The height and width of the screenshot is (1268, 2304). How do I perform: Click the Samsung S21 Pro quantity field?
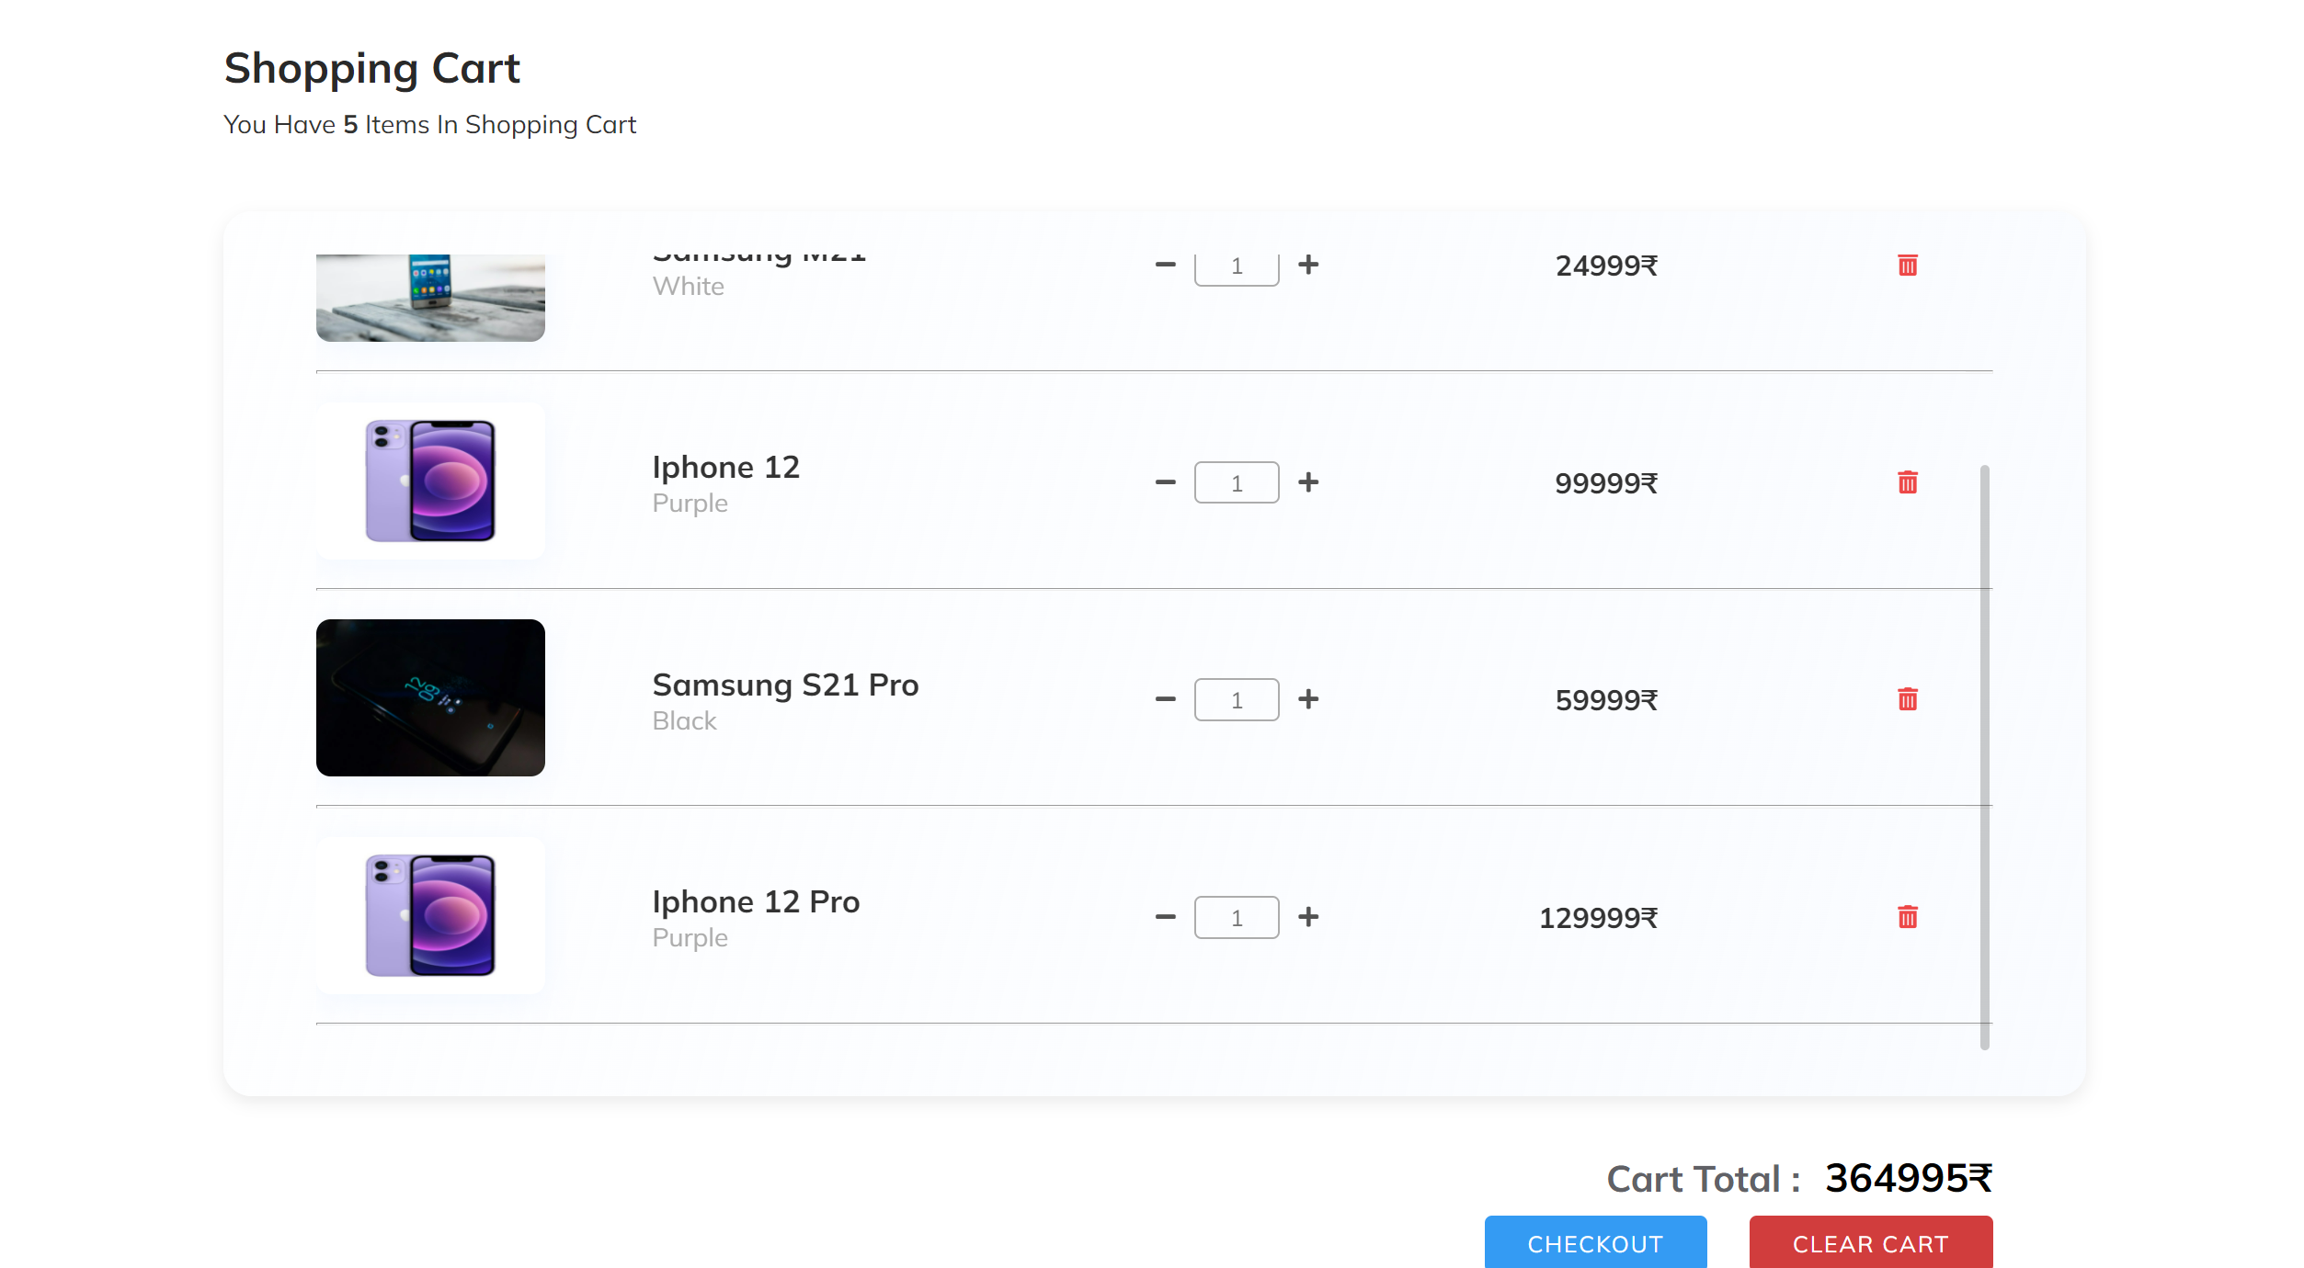coord(1237,699)
